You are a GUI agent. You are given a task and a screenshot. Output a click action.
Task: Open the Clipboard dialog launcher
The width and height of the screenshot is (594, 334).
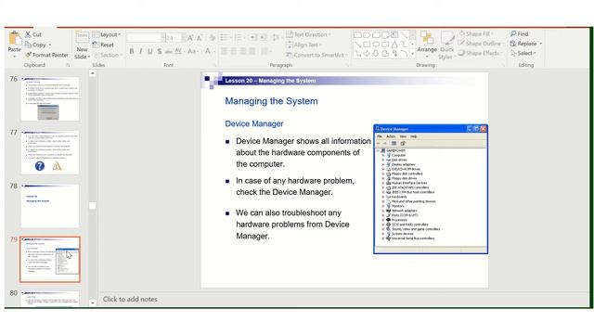[x=68, y=65]
